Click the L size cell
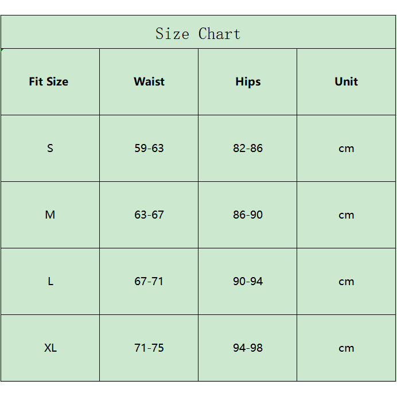The height and width of the screenshot is (397, 397). pos(50,281)
